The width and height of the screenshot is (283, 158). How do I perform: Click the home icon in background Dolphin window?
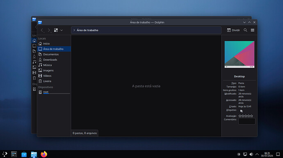34,41
